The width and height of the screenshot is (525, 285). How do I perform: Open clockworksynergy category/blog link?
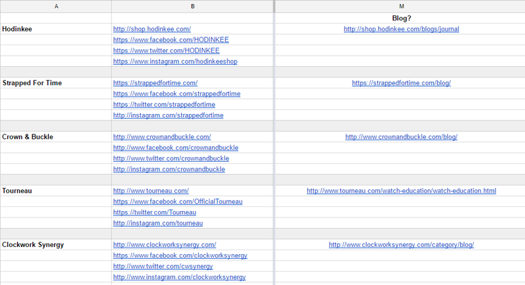(x=401, y=244)
